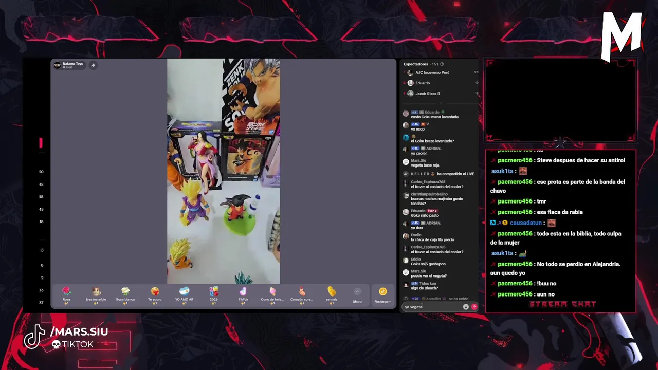Click asuk1ta username above 'No todo se perdio'
The width and height of the screenshot is (658, 370).
coord(502,253)
